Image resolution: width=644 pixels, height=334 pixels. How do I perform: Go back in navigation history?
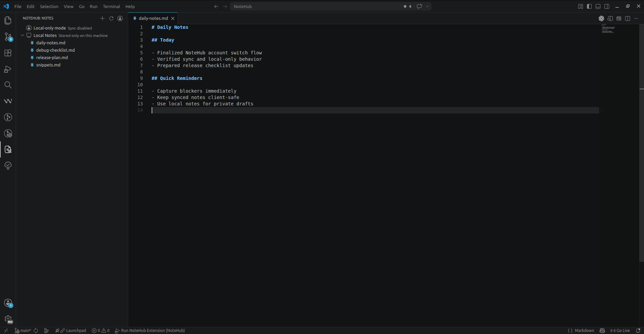point(216,6)
